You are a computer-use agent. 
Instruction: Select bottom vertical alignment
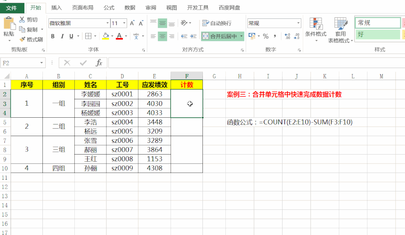[x=171, y=23]
